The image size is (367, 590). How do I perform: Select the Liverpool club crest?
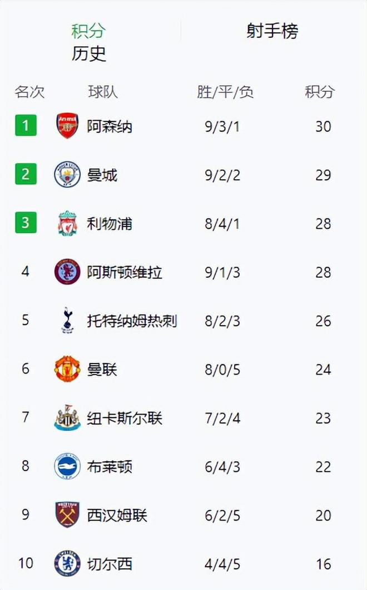click(67, 224)
